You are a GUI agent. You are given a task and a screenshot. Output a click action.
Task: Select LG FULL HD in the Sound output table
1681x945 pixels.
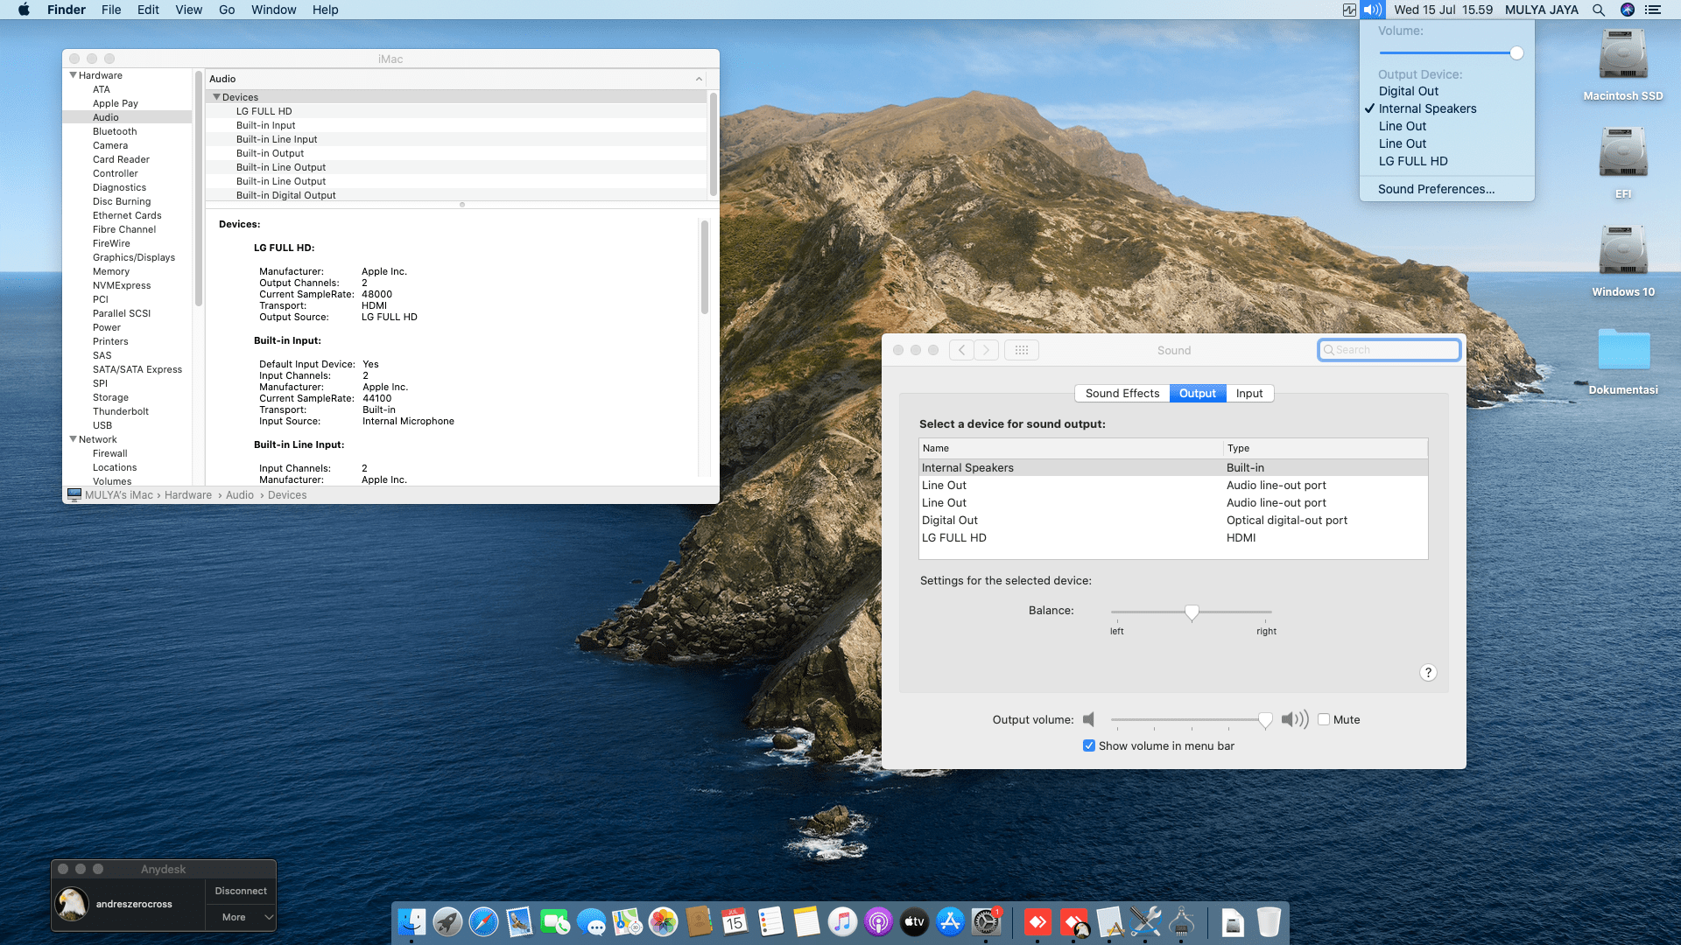coord(1173,537)
